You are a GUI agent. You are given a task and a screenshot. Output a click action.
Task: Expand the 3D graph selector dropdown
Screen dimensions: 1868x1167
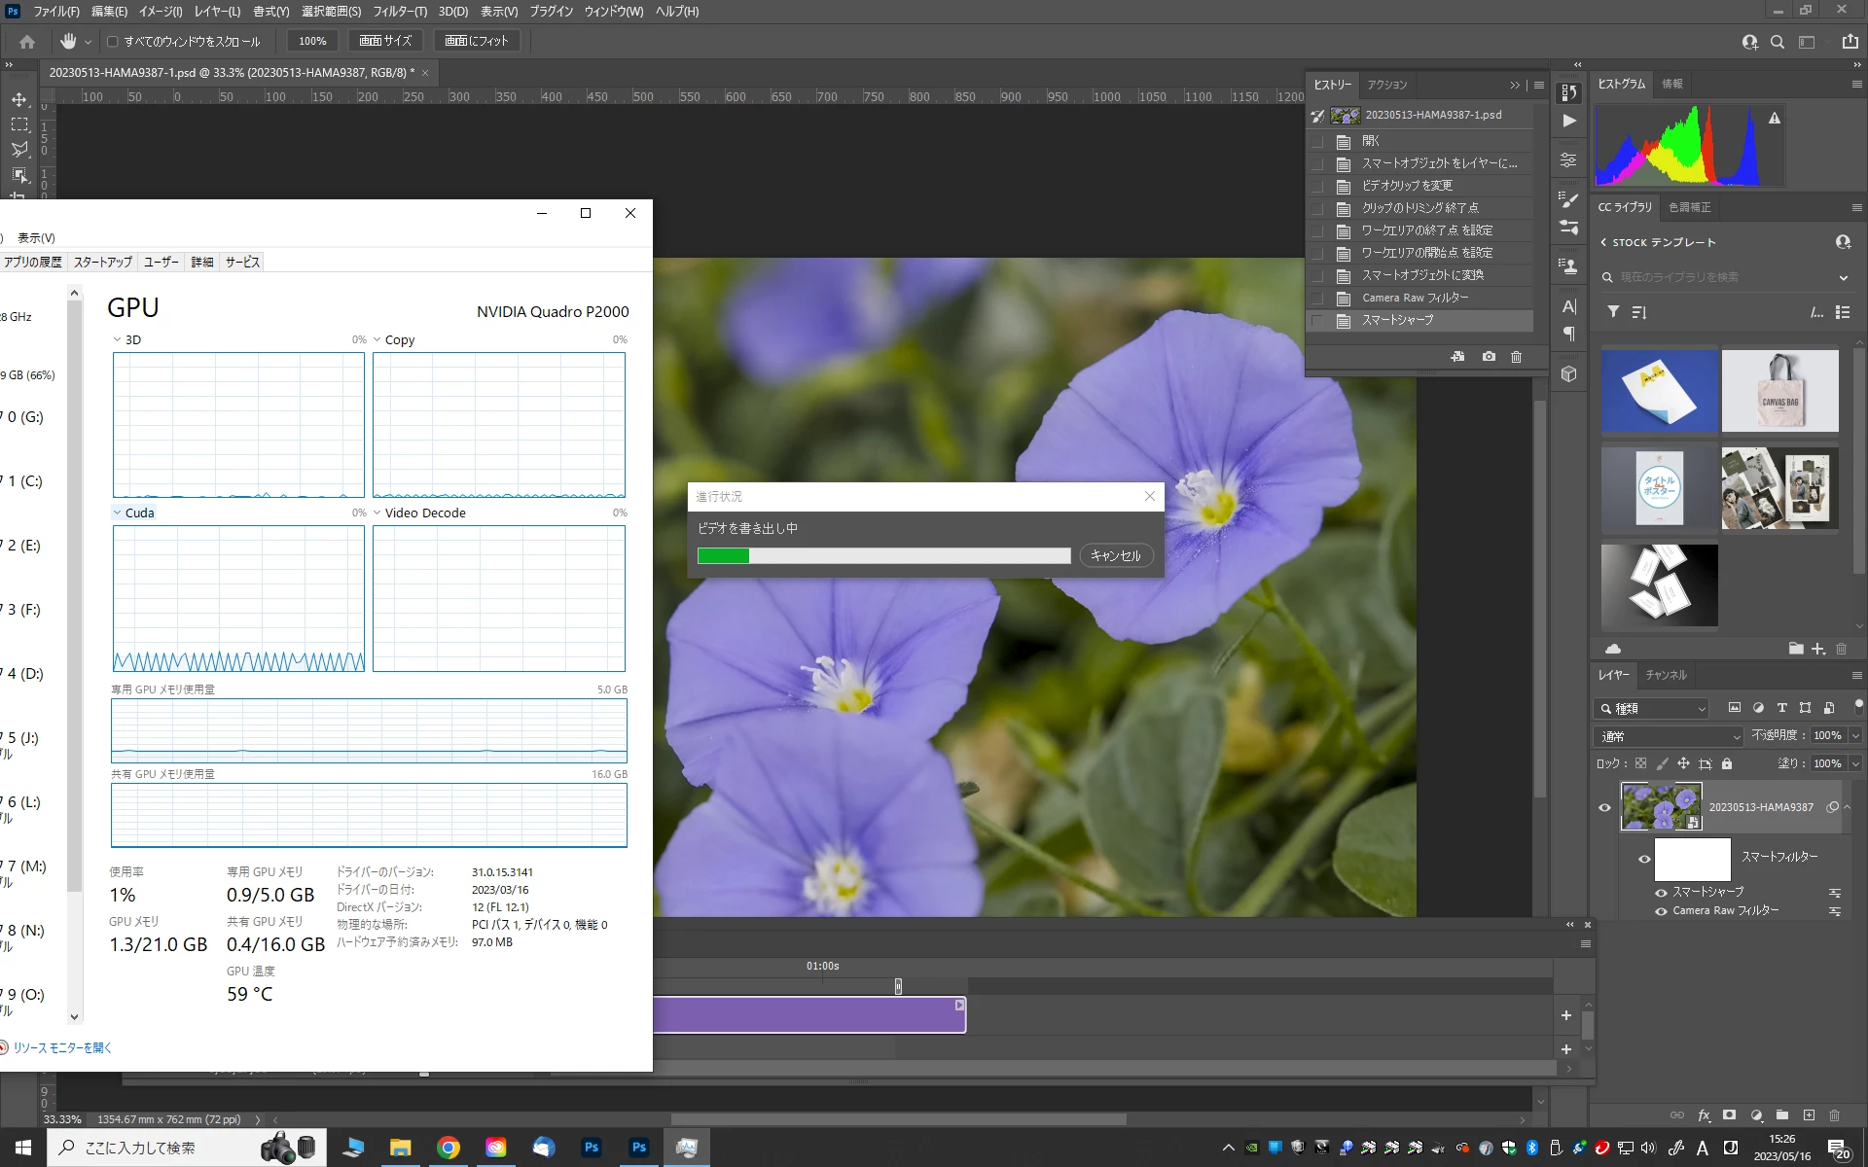pyautogui.click(x=117, y=340)
